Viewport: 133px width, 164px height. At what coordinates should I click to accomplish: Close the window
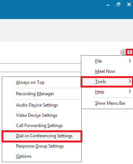129,5
